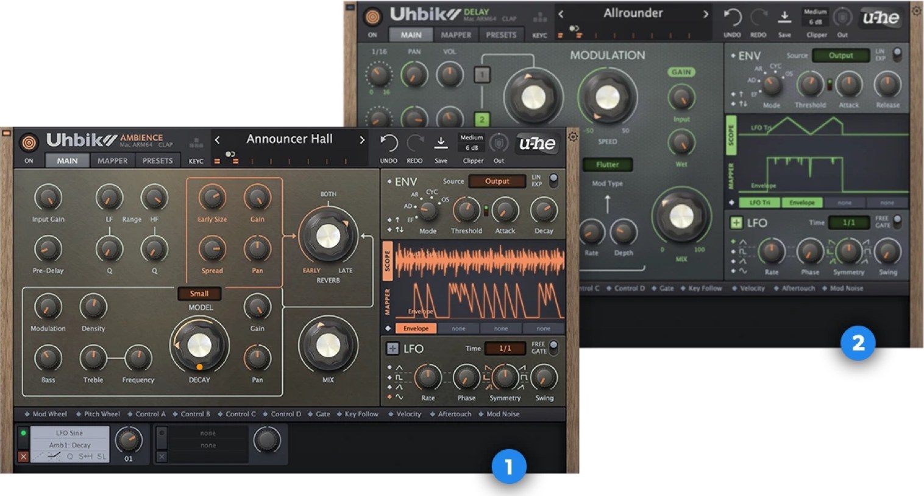Switch to the MAPPER tab in Delay
The height and width of the screenshot is (496, 924).
tap(456, 35)
